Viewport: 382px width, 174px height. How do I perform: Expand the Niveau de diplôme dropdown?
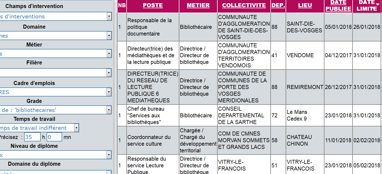[55, 155]
